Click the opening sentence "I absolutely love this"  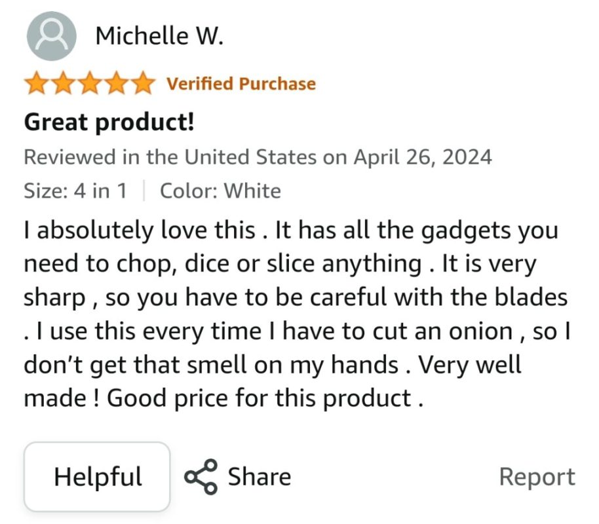coord(139,230)
